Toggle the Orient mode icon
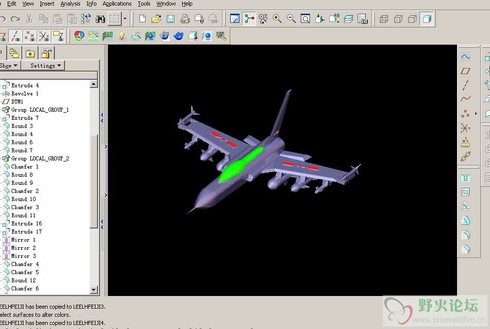This screenshot has height=329, width=490. click(x=263, y=19)
